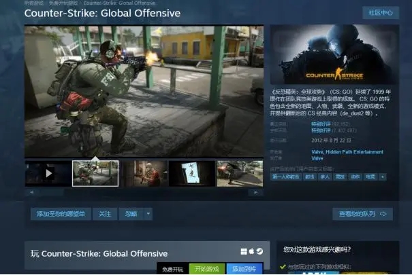Open the recent reviews 特别好评 link

pos(321,124)
